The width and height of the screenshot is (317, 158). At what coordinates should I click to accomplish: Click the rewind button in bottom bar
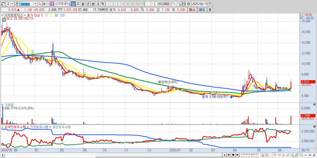[x=229, y=155]
